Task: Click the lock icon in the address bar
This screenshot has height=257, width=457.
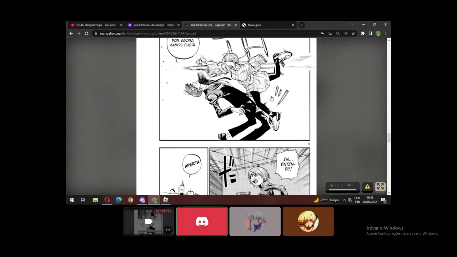Action: (96, 34)
